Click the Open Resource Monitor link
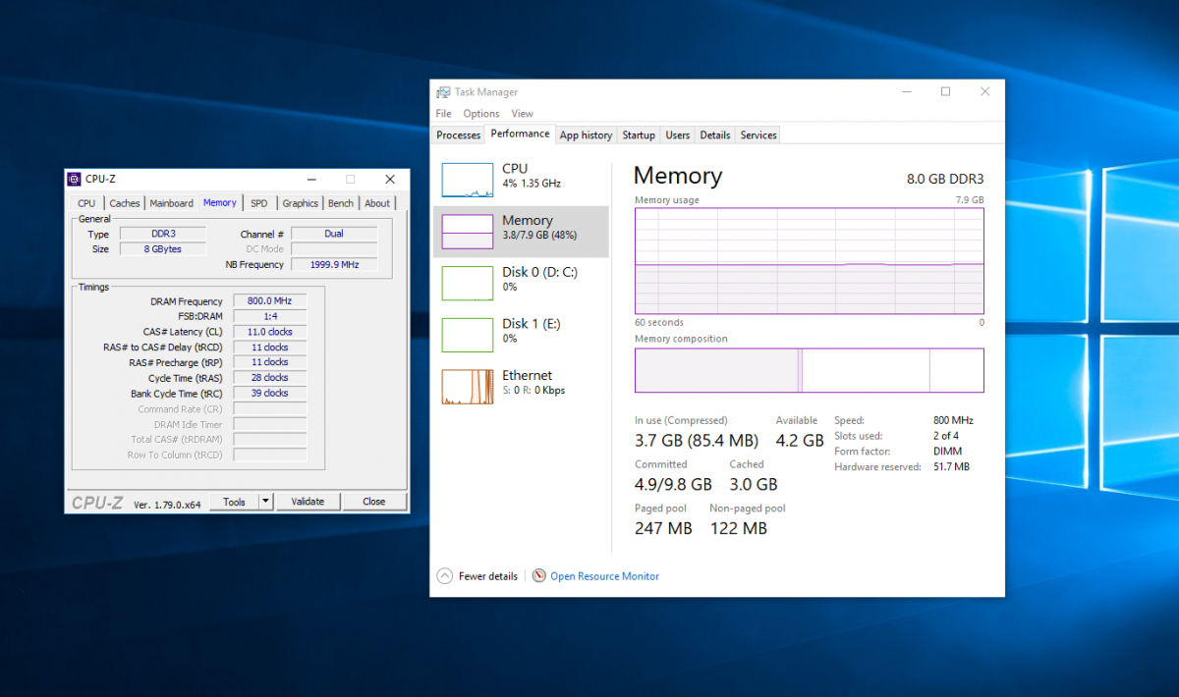 point(604,576)
